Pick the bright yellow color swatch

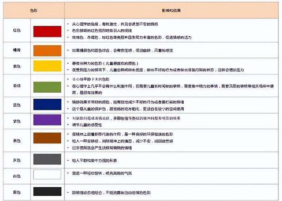click(x=47, y=66)
